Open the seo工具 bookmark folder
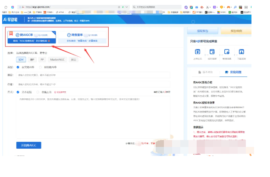Image resolution: width=270 pixels, height=177 pixels. (26, 12)
